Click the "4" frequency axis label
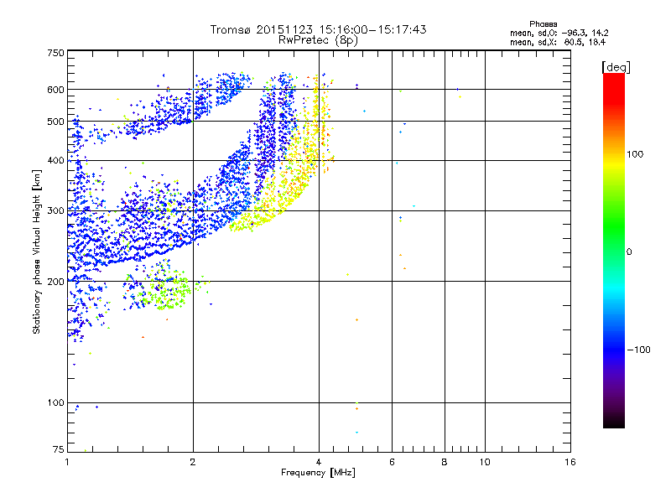 click(319, 462)
